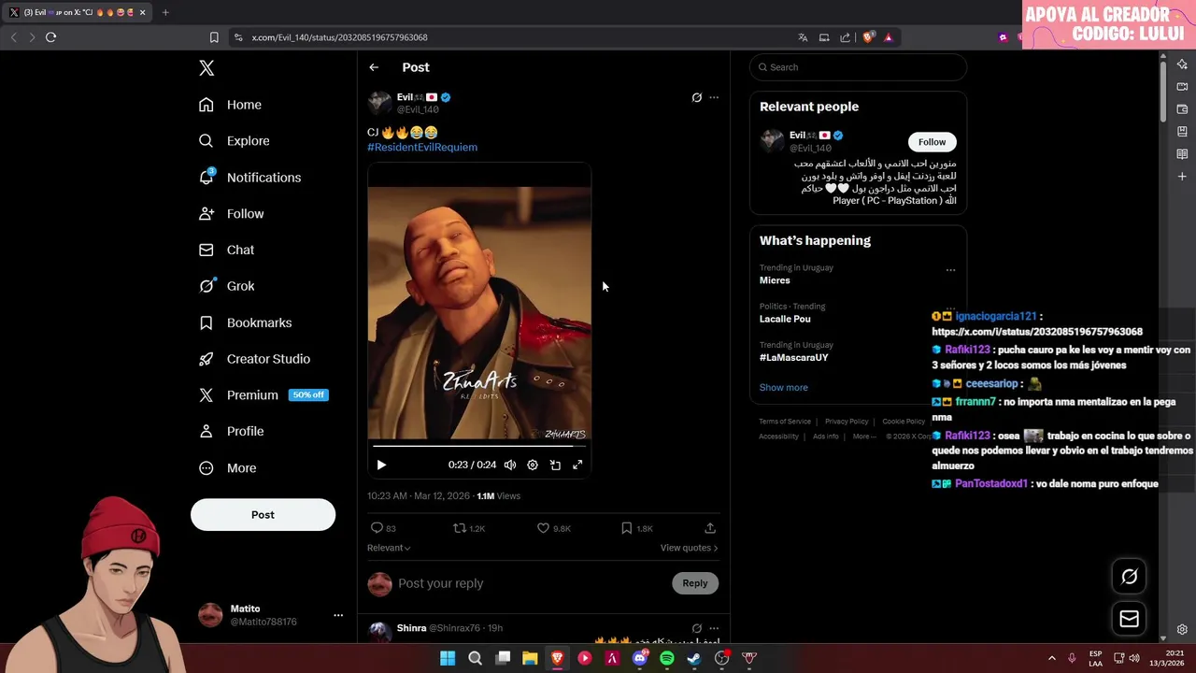Click the translate page icon in address bar
Viewport: 1196px width, 673px height.
coord(803,37)
